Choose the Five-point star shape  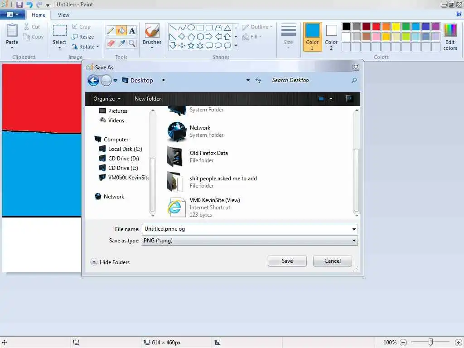pos(191,46)
